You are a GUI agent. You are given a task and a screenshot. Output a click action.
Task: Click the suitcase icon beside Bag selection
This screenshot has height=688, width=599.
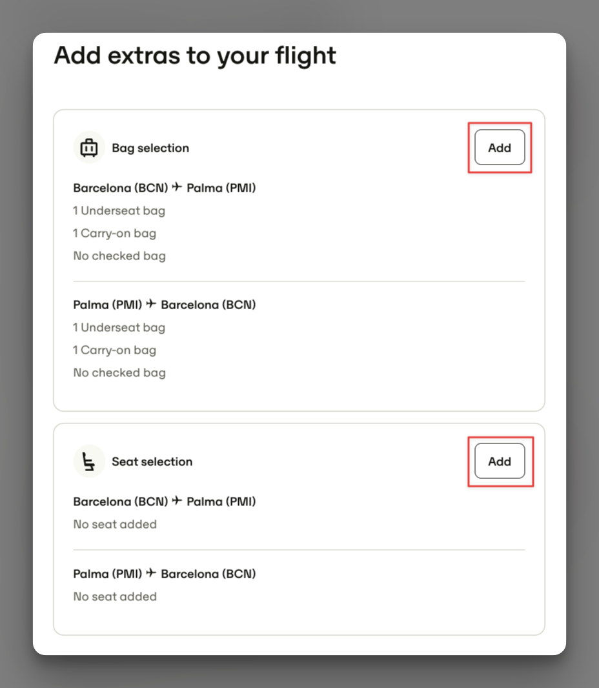(x=89, y=147)
